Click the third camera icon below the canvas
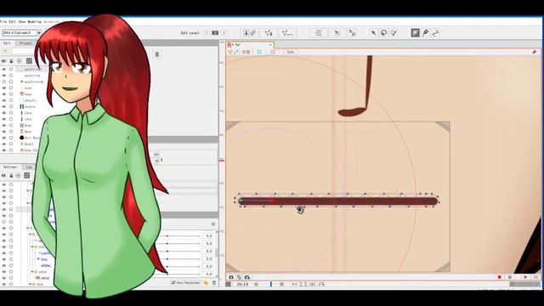Screen dimensions: 544x306 (x=247, y=277)
